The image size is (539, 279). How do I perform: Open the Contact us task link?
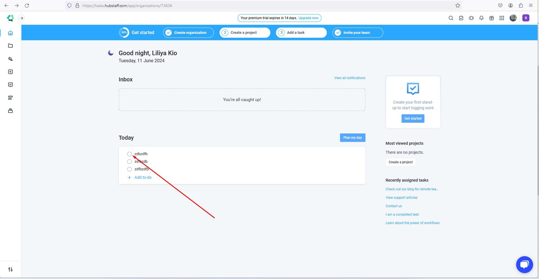coord(394,206)
